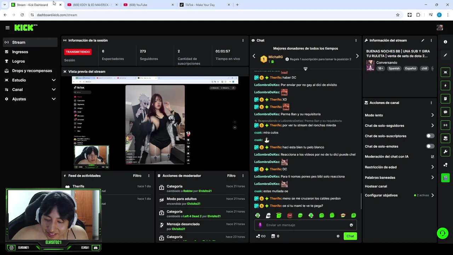Send message with green Chat button
The height and width of the screenshot is (255, 453).
pyautogui.click(x=350, y=236)
